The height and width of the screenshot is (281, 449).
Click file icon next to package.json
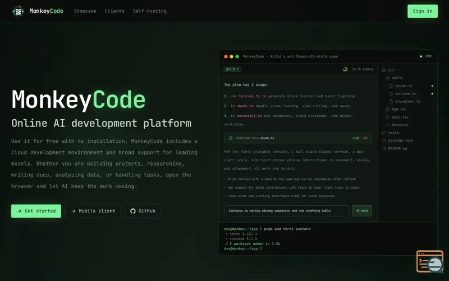384,140
